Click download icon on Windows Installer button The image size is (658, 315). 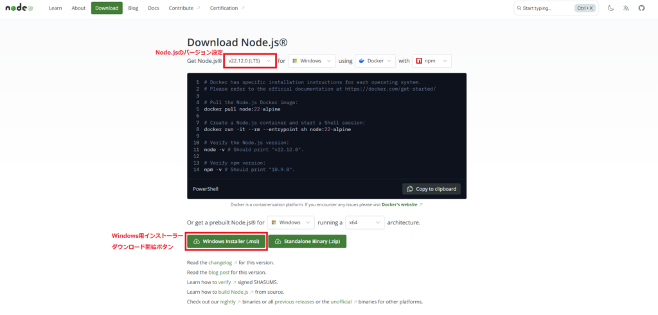click(x=197, y=242)
